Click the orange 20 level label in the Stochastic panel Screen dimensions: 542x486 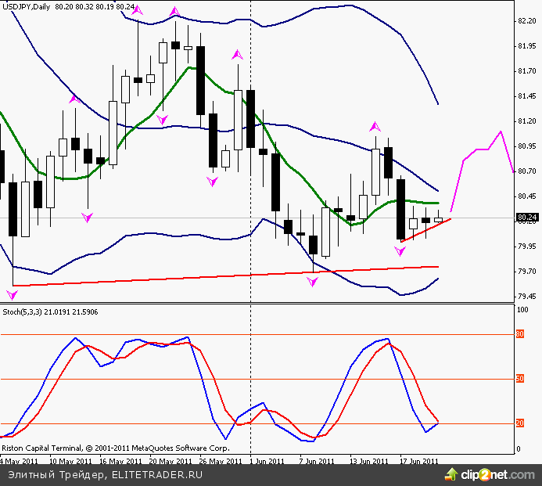tap(519, 423)
